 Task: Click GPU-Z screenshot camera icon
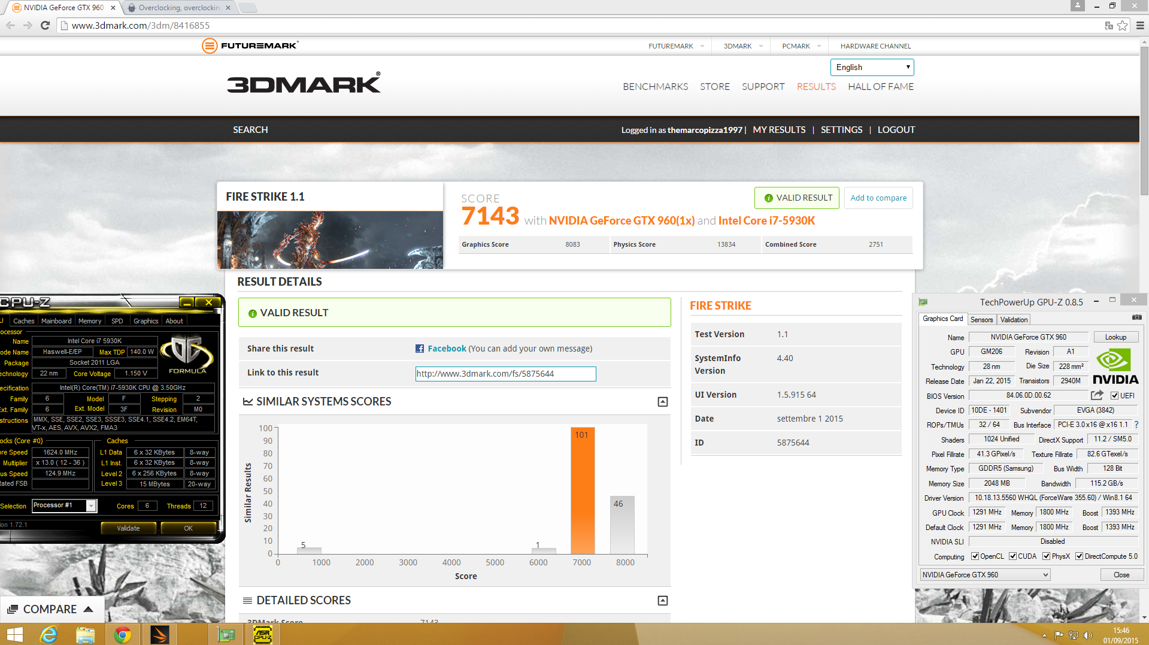(x=1136, y=317)
